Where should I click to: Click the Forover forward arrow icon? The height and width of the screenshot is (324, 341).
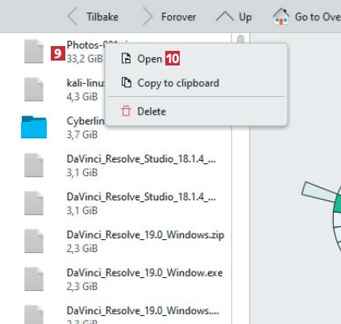pos(148,17)
